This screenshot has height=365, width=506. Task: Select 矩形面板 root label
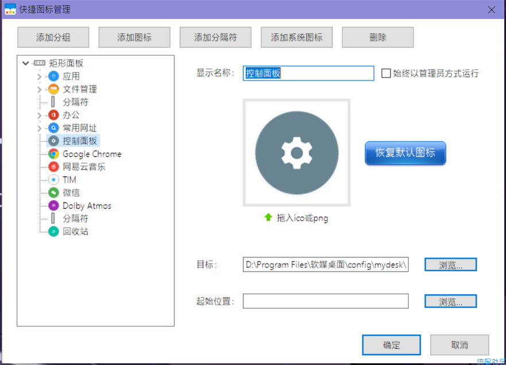[66, 63]
